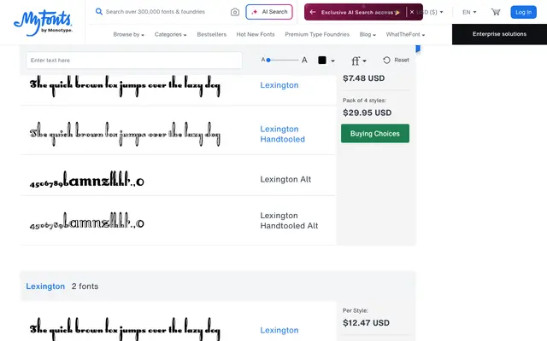Reset the font preview settings

coord(396,61)
